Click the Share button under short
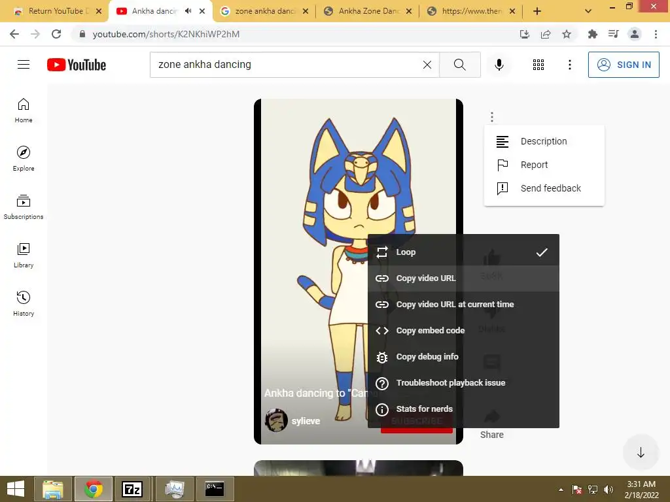The height and width of the screenshot is (502, 670). (x=492, y=424)
